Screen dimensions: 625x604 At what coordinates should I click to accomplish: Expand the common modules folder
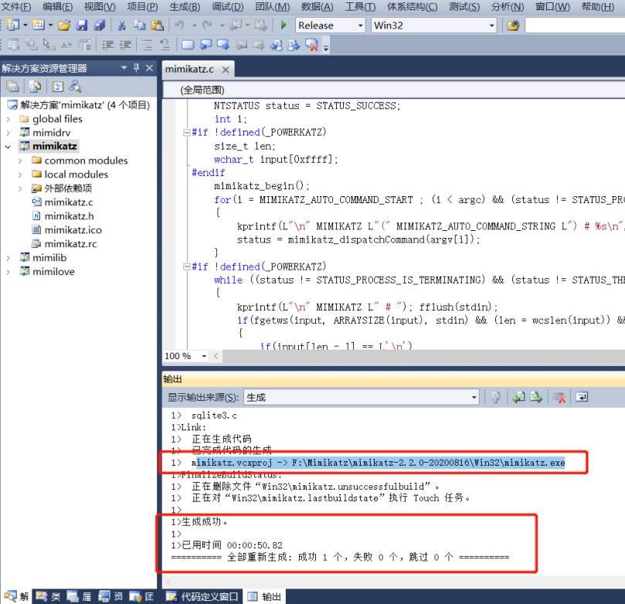[20, 161]
